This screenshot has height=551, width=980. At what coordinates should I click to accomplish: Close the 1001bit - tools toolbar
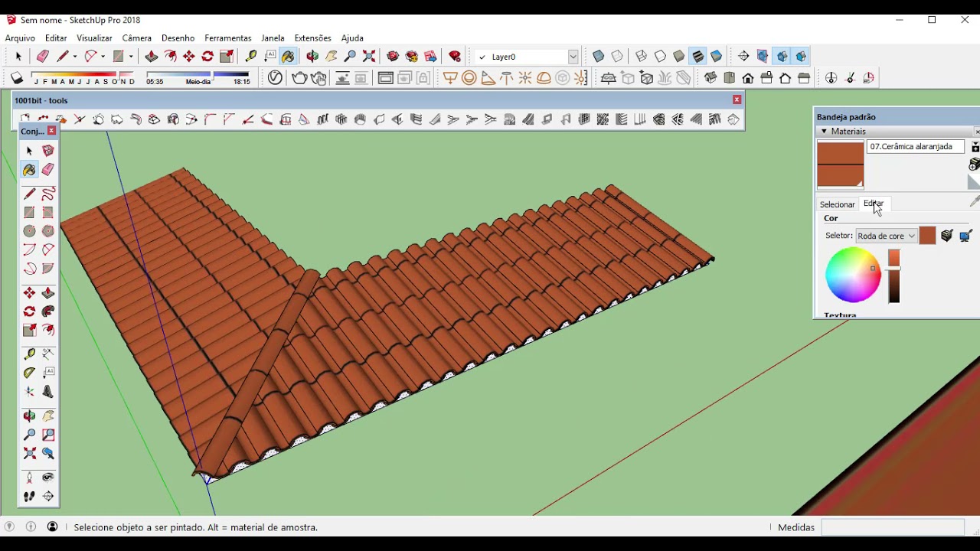(737, 99)
